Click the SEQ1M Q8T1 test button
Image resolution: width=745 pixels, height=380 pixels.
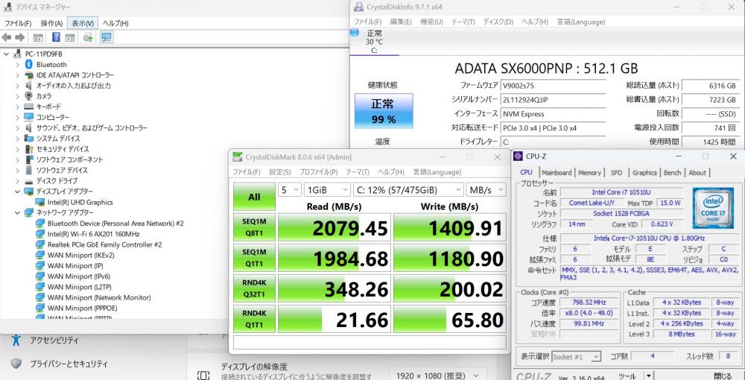(254, 227)
